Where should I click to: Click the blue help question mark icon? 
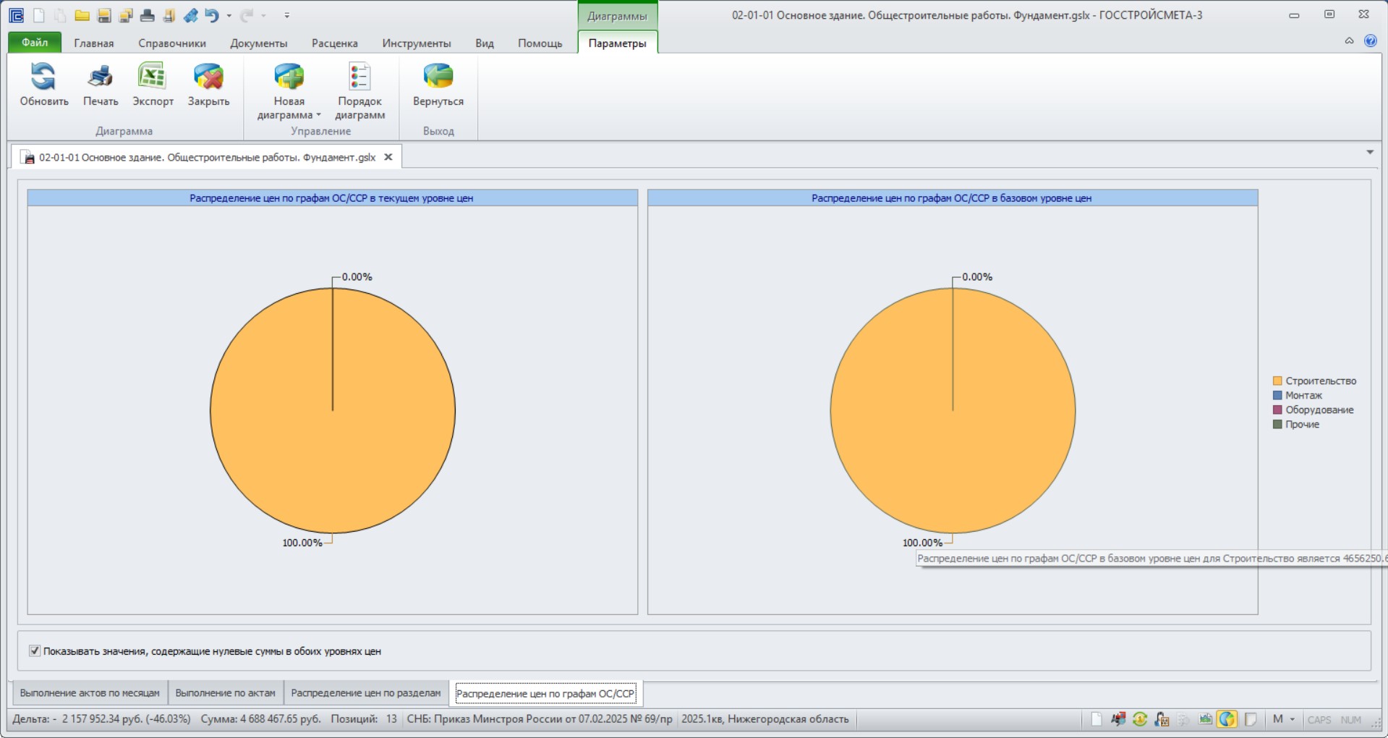(1370, 41)
